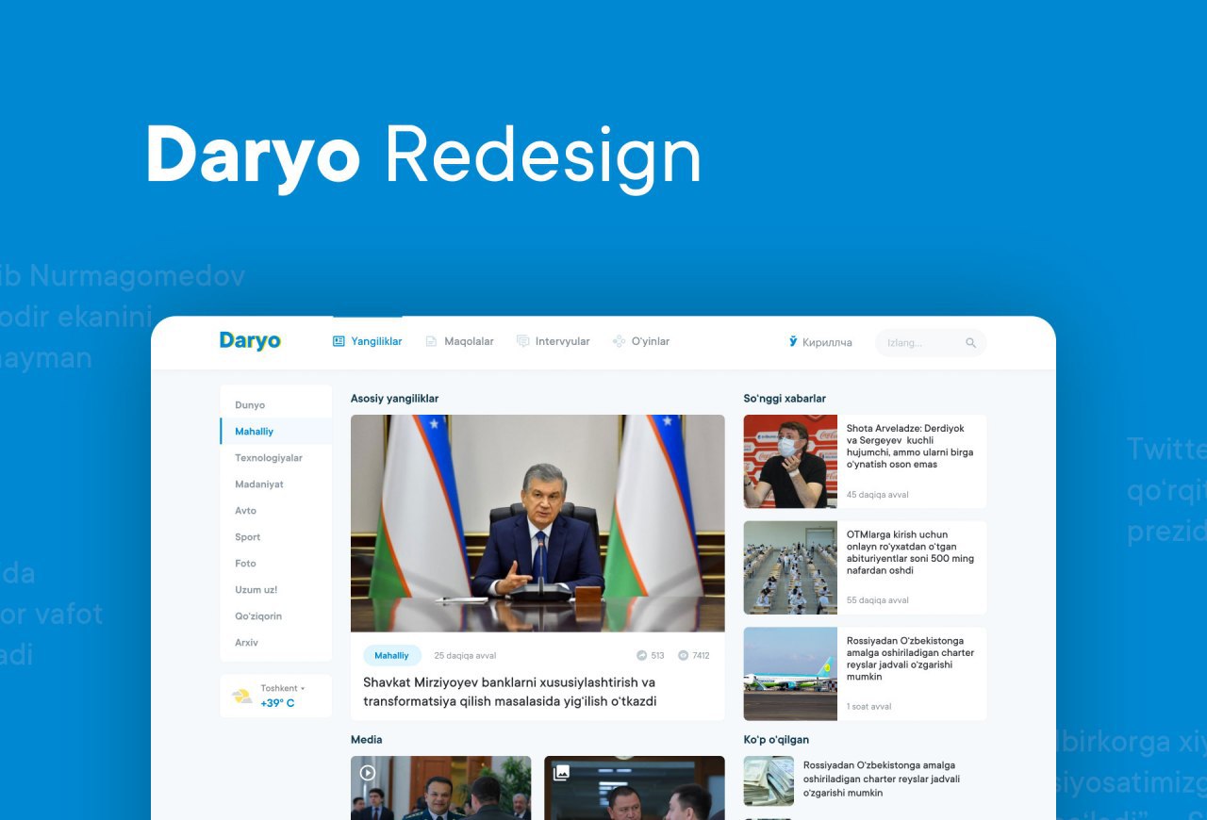Click the Mahalliy tag on main article
The height and width of the screenshot is (820, 1207).
(x=391, y=655)
